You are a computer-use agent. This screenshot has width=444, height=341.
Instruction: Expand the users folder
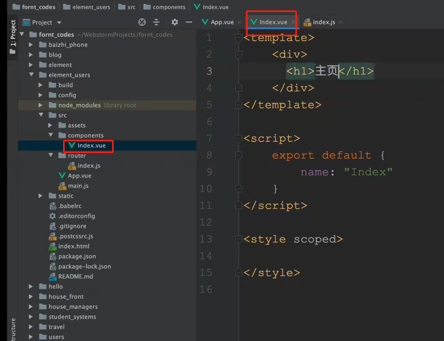coord(31,337)
